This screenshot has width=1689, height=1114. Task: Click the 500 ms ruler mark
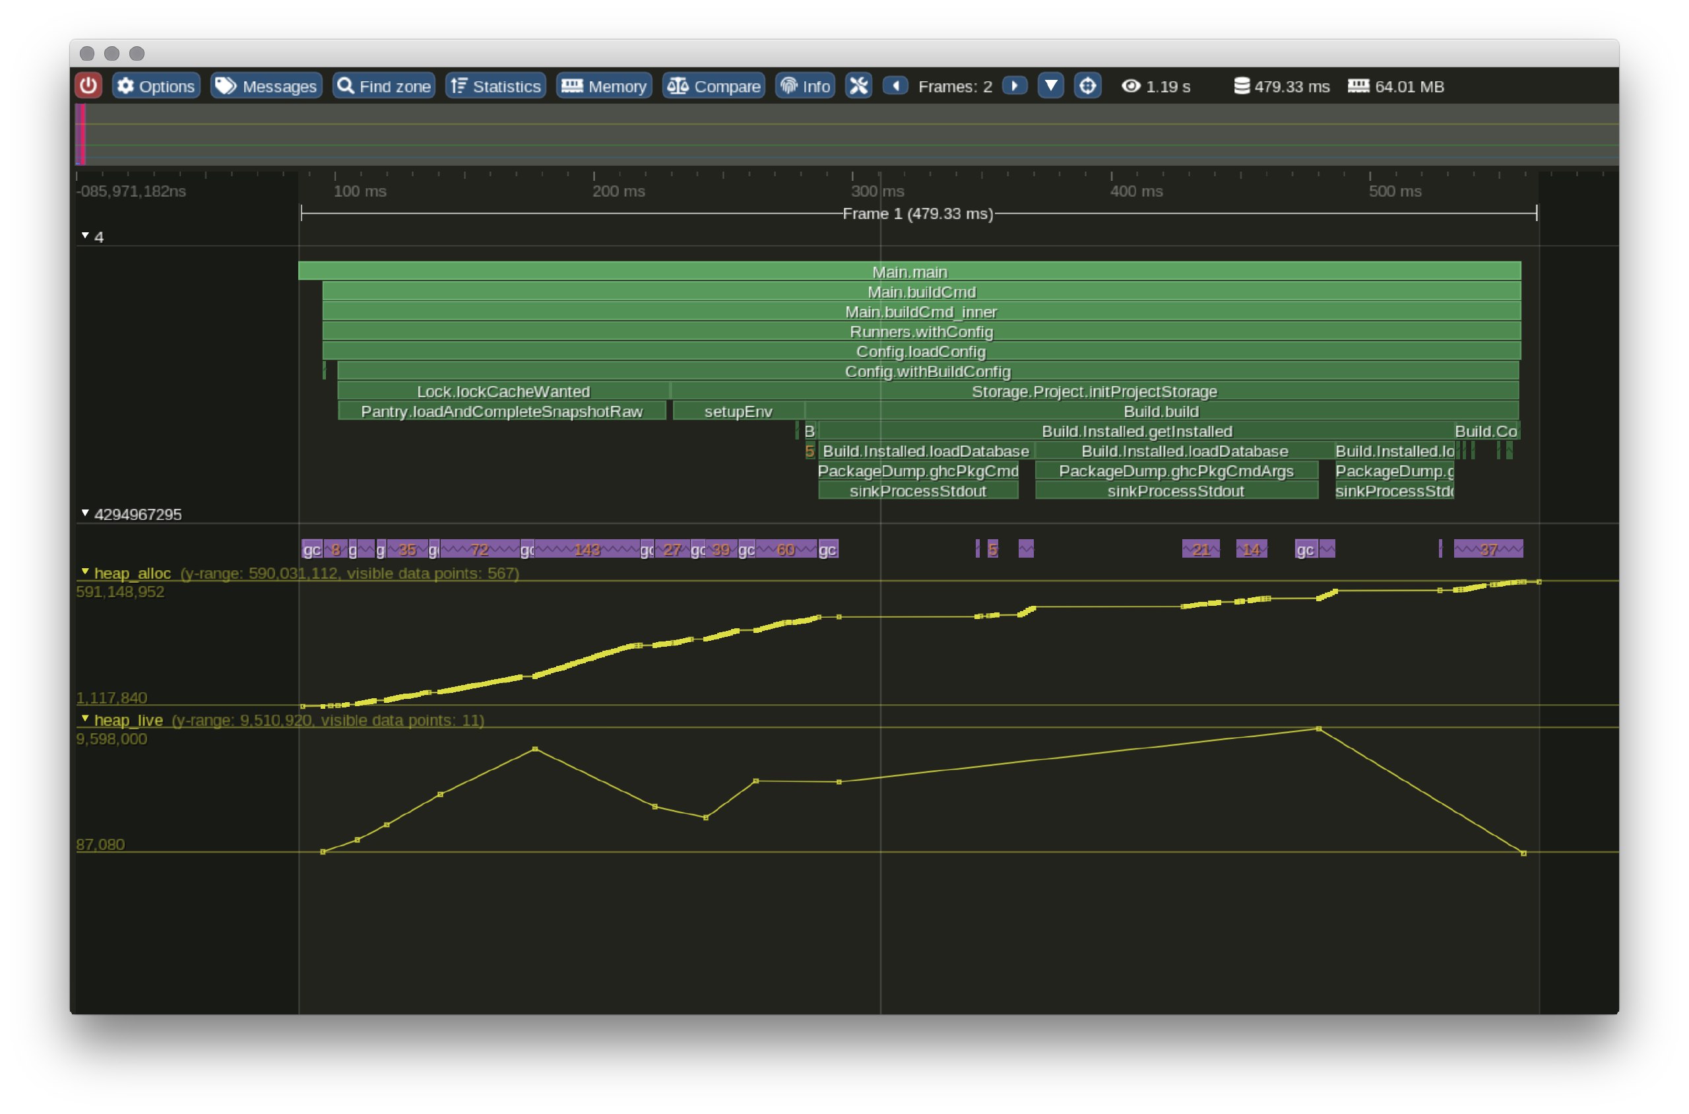click(1394, 191)
